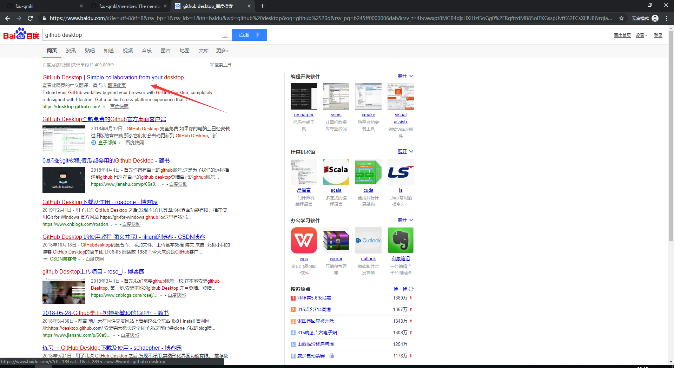Screen dimensions: 674x368
Task: Click the WPS software icon
Action: click(303, 240)
